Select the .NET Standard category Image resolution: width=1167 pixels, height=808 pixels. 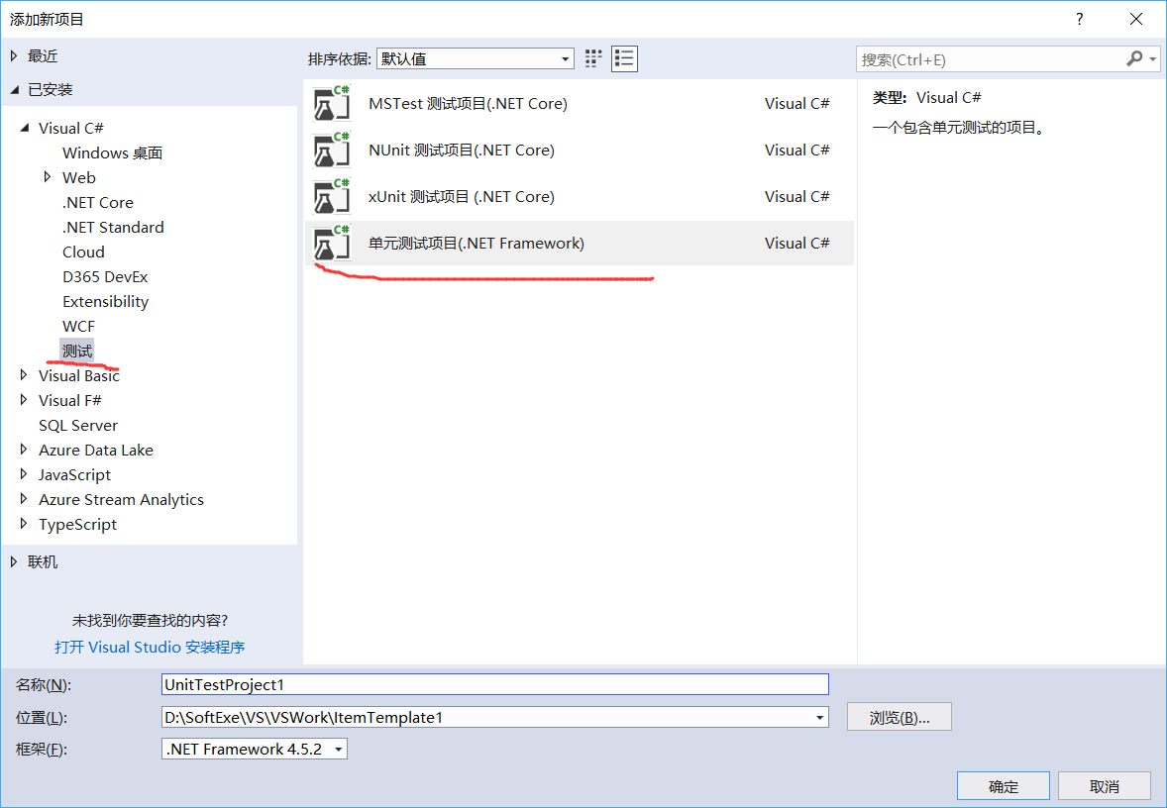113,227
